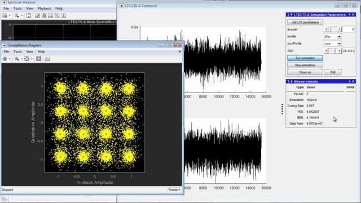The height and width of the screenshot is (203, 361).
Task: Click Constellation Diagram scale axes limits icon
Action: pos(39,59)
